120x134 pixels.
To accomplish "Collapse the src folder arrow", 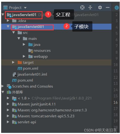I will coord(13,32).
